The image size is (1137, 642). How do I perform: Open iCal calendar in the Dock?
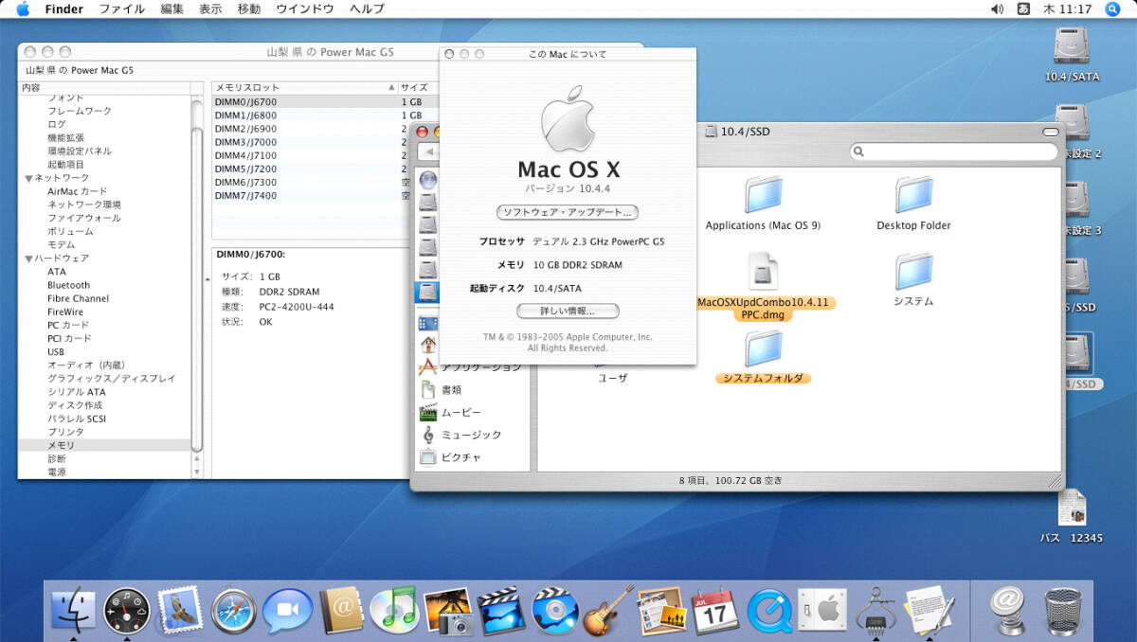coord(715,611)
